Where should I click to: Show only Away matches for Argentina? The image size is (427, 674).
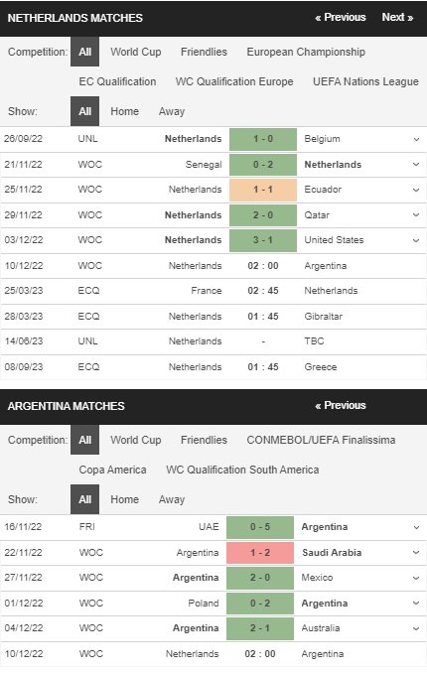[172, 499]
